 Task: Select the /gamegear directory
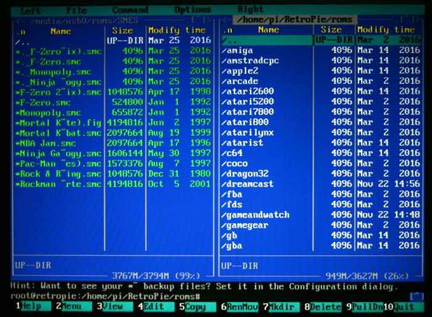[x=321, y=225]
